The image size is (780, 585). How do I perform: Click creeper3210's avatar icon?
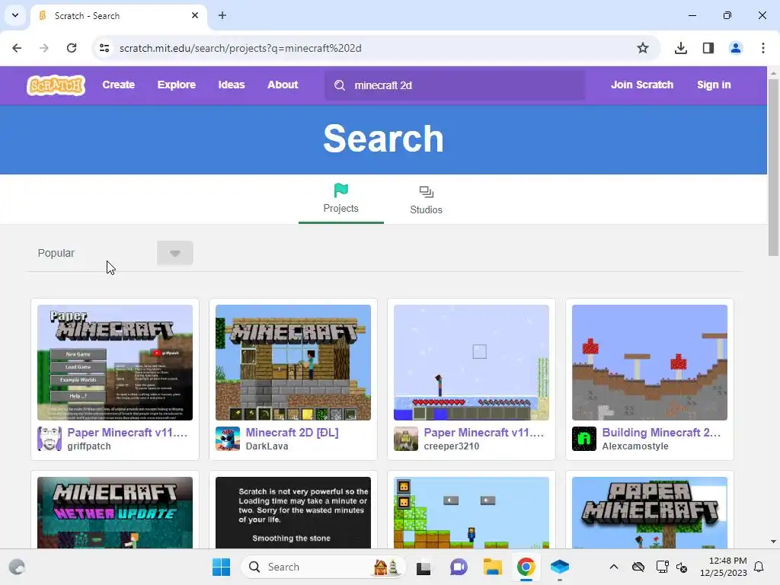click(406, 439)
